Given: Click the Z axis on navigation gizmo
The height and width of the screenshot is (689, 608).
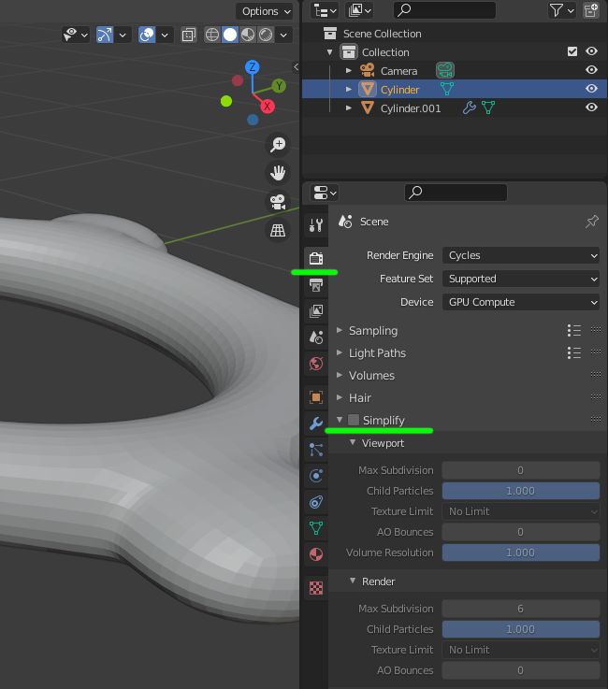Looking at the screenshot, I should click(x=252, y=66).
